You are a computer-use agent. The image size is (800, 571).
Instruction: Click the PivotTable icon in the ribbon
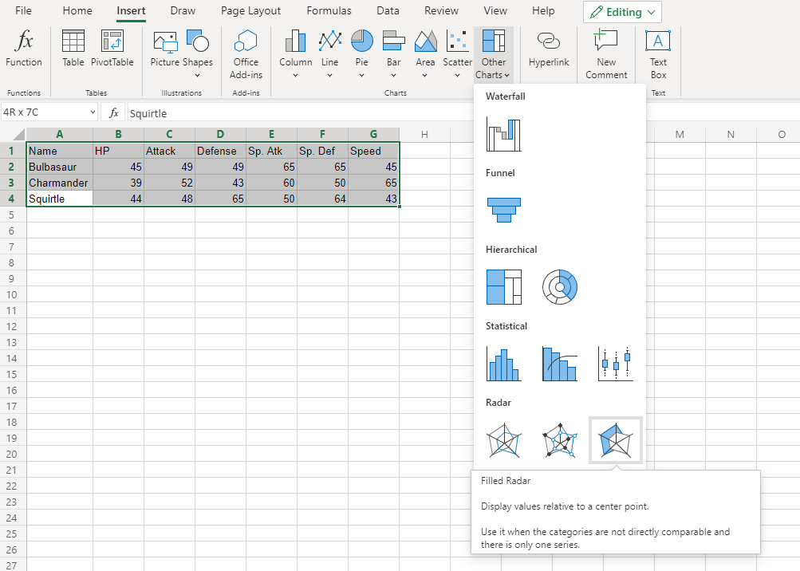coord(112,49)
